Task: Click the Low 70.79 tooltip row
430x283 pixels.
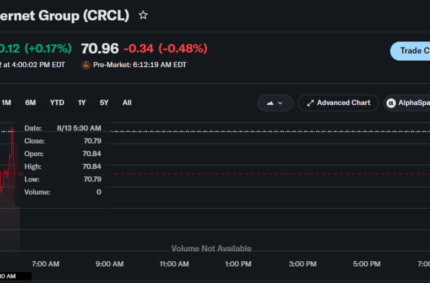Action: (63, 179)
